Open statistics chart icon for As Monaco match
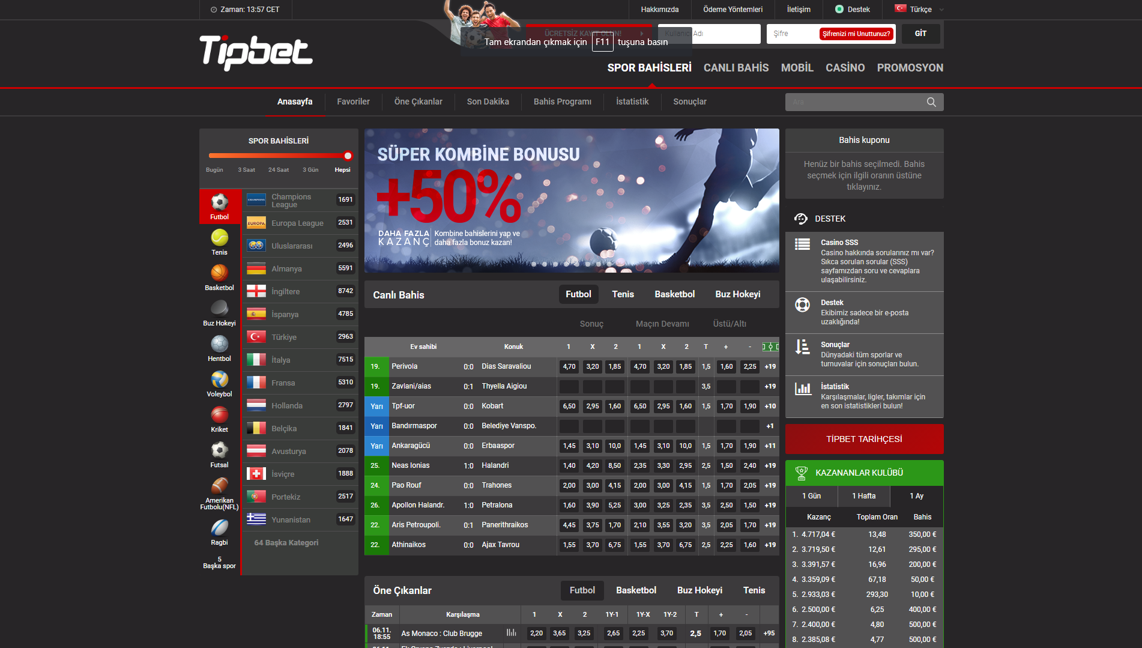The width and height of the screenshot is (1142, 648). point(511,633)
